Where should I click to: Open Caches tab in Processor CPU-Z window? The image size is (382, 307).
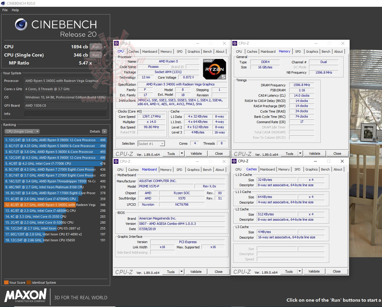[133, 52]
